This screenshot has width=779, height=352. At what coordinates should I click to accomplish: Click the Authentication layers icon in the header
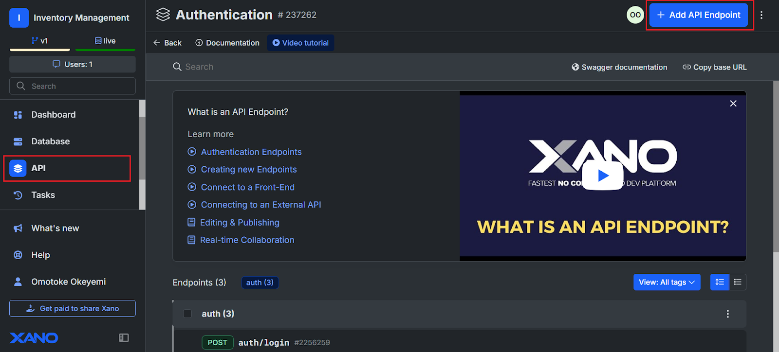[x=163, y=15]
